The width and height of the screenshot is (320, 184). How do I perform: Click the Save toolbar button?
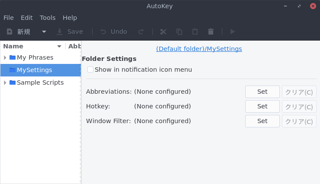click(x=70, y=32)
